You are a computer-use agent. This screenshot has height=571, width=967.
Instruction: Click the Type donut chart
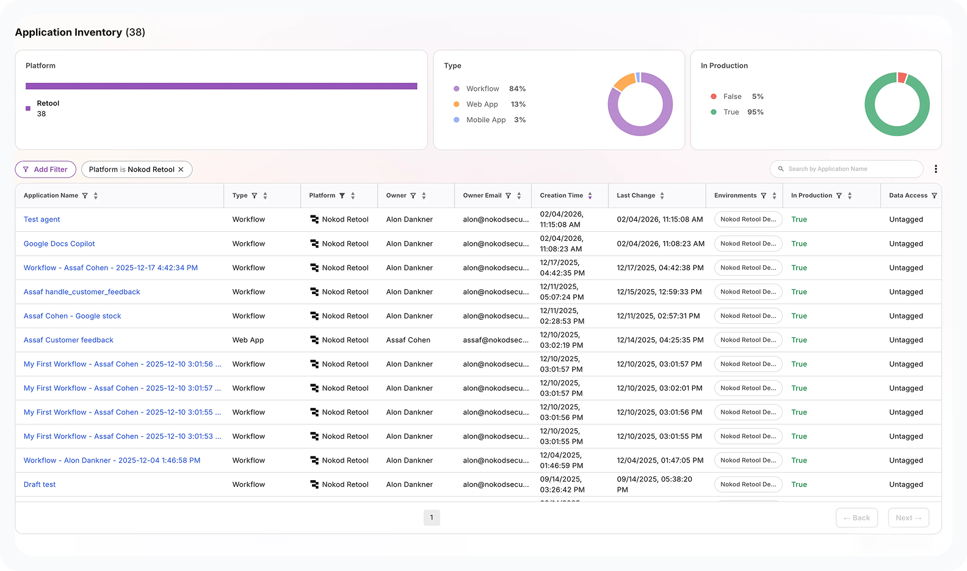pos(640,104)
